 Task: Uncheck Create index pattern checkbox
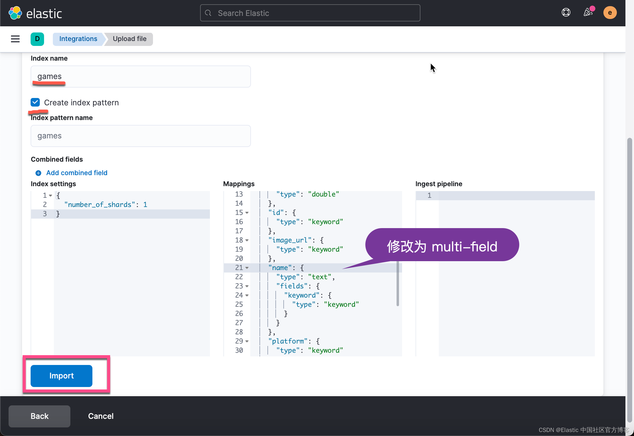[x=35, y=102]
